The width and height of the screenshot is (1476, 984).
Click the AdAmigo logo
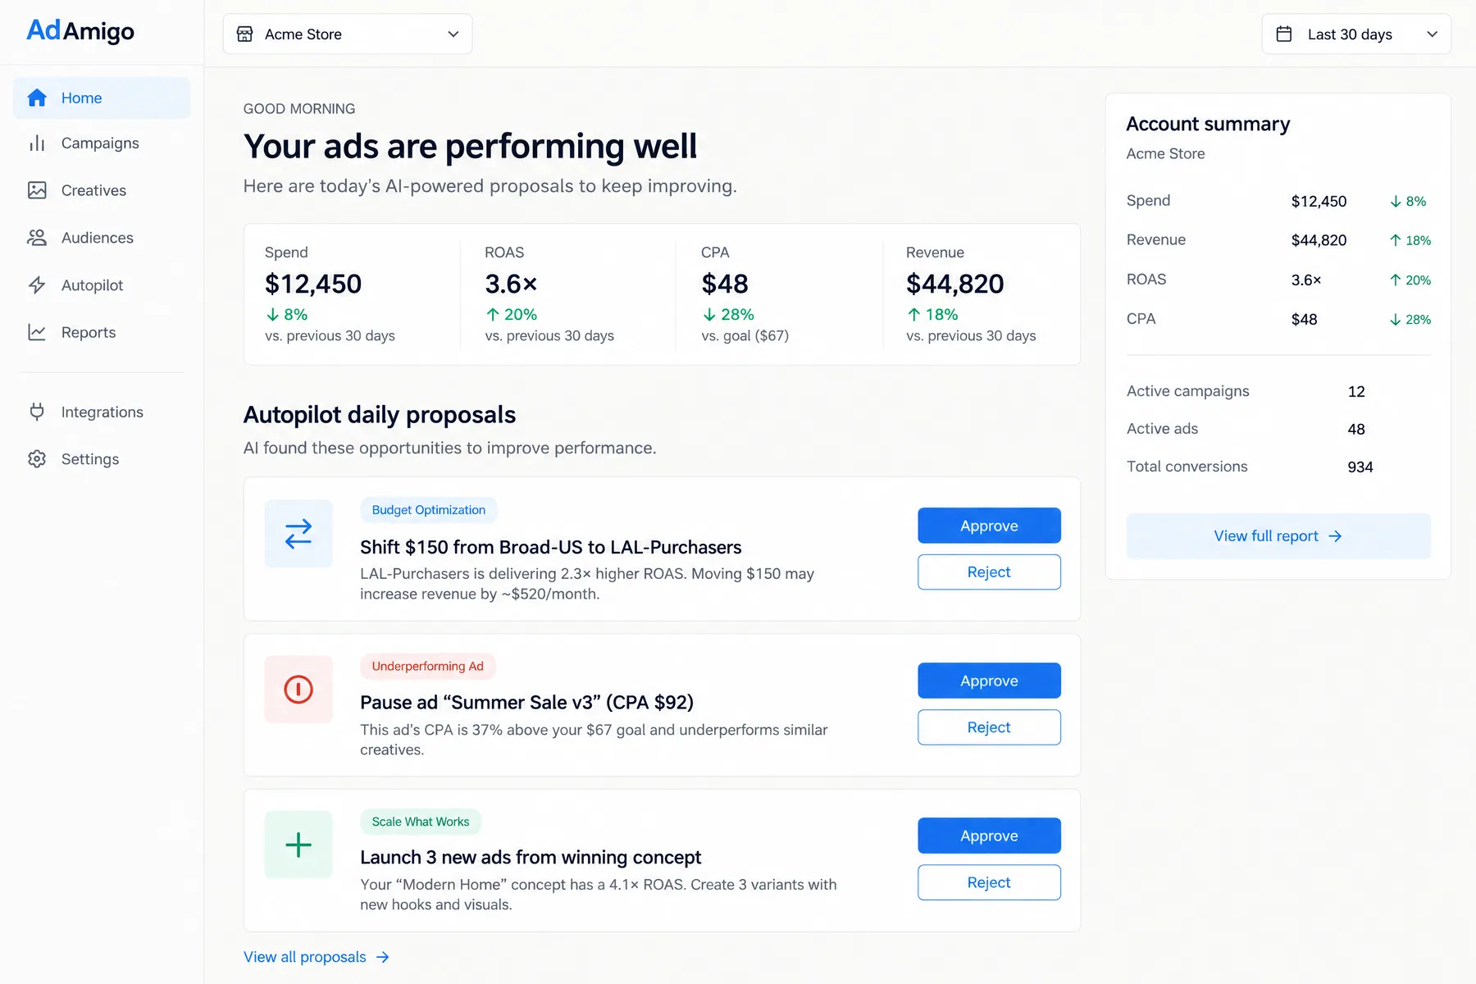[80, 31]
